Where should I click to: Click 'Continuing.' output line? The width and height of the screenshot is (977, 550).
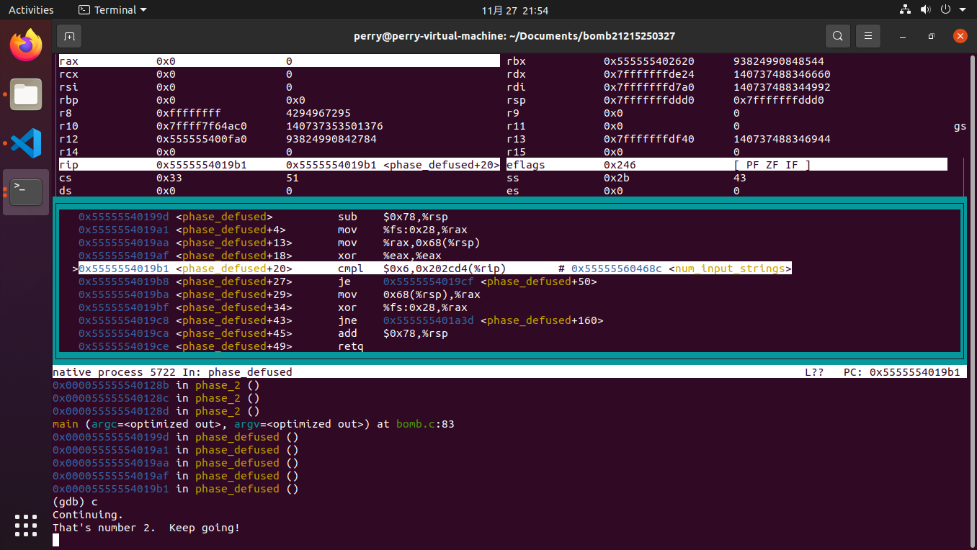point(88,515)
